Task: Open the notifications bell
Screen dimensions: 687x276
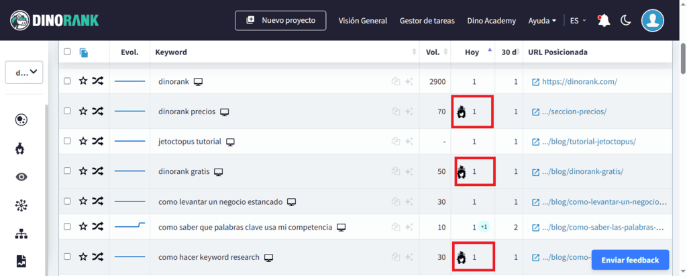Action: [604, 20]
